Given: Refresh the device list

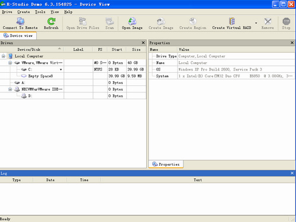Looking at the screenshot, I should (51, 21).
